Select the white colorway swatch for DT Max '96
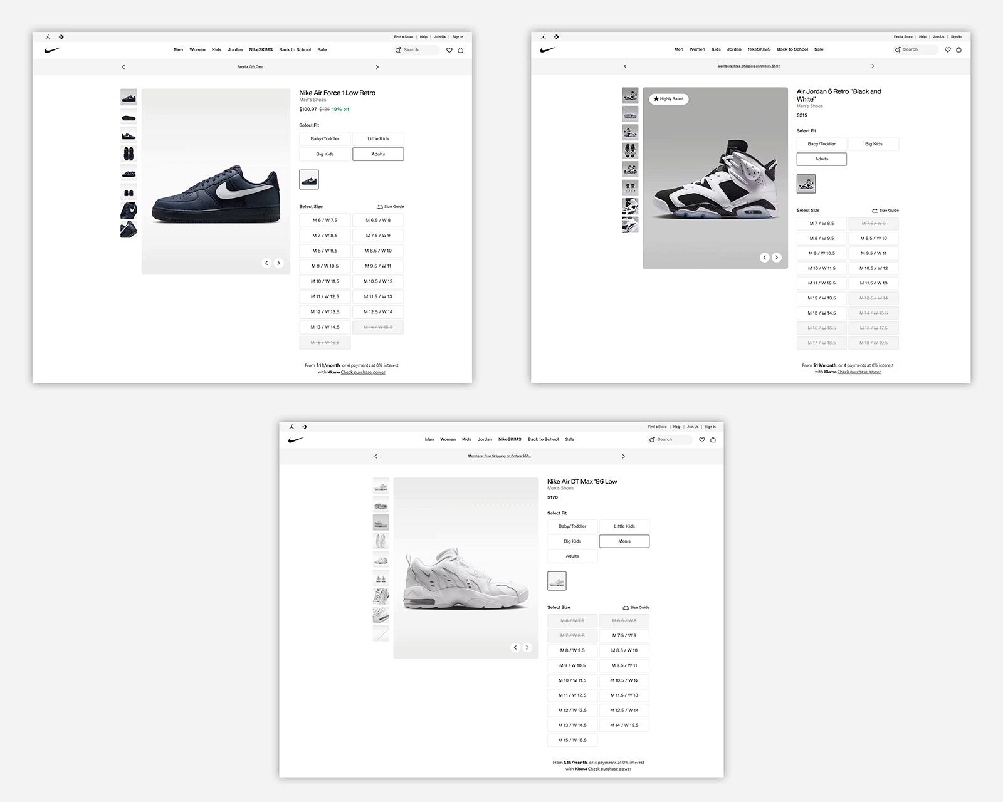 tap(557, 581)
